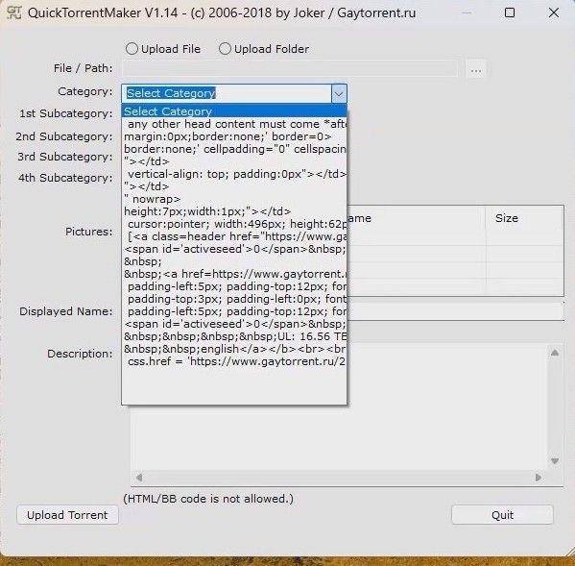
Task: Select the 'css.href = 'https://www.gaytorrent' entry
Action: tap(234, 361)
